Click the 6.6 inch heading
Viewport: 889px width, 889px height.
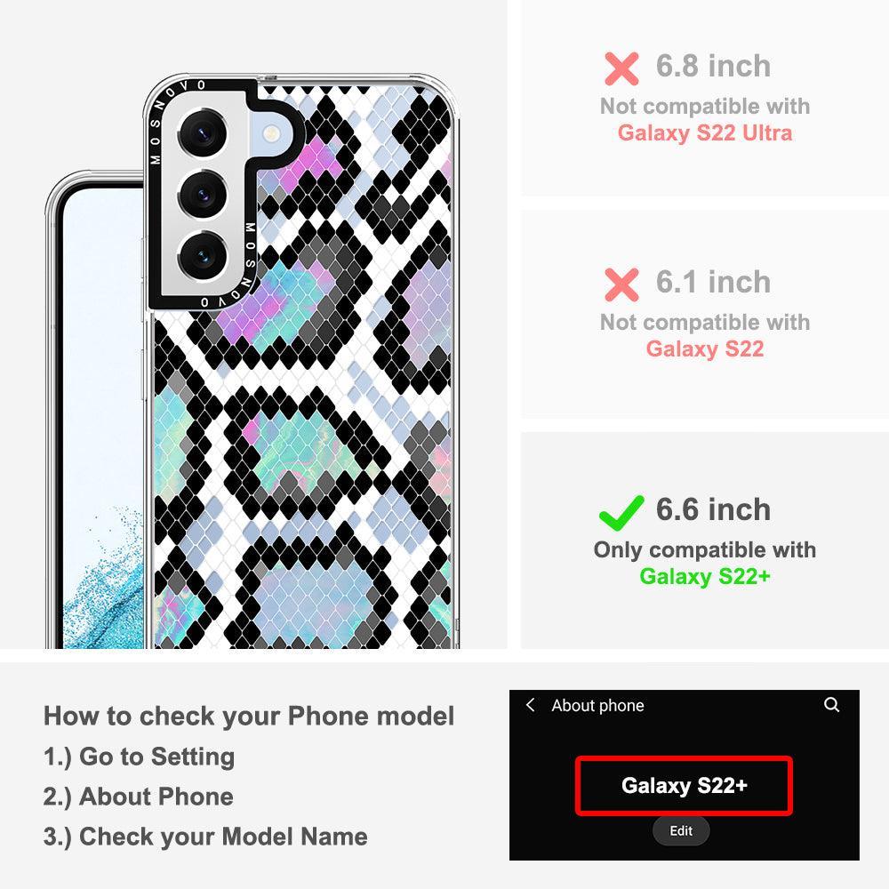point(713,509)
